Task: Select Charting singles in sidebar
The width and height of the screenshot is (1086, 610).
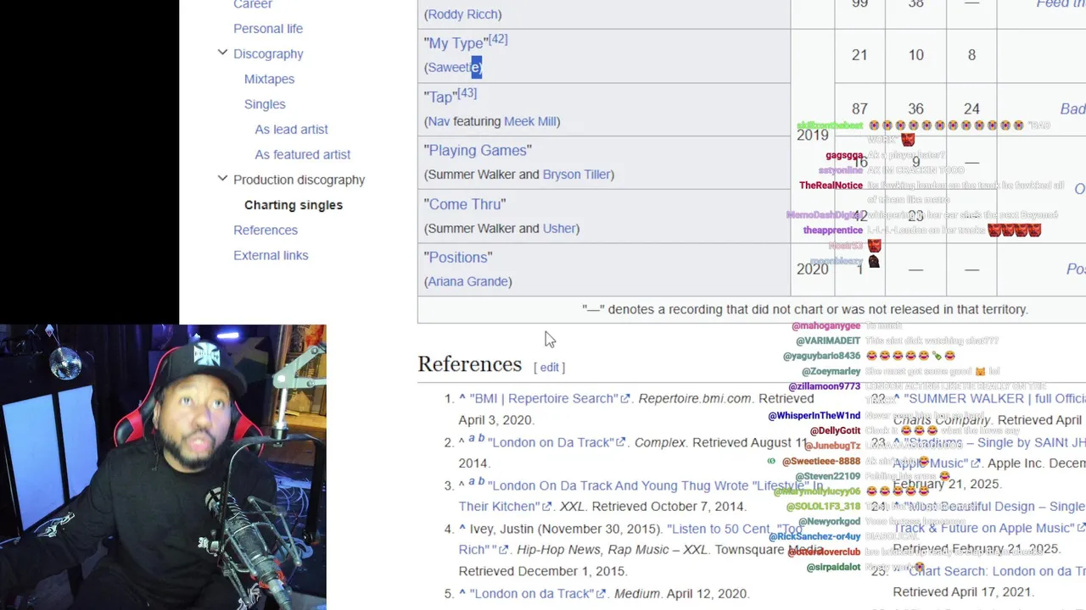Action: click(x=294, y=205)
